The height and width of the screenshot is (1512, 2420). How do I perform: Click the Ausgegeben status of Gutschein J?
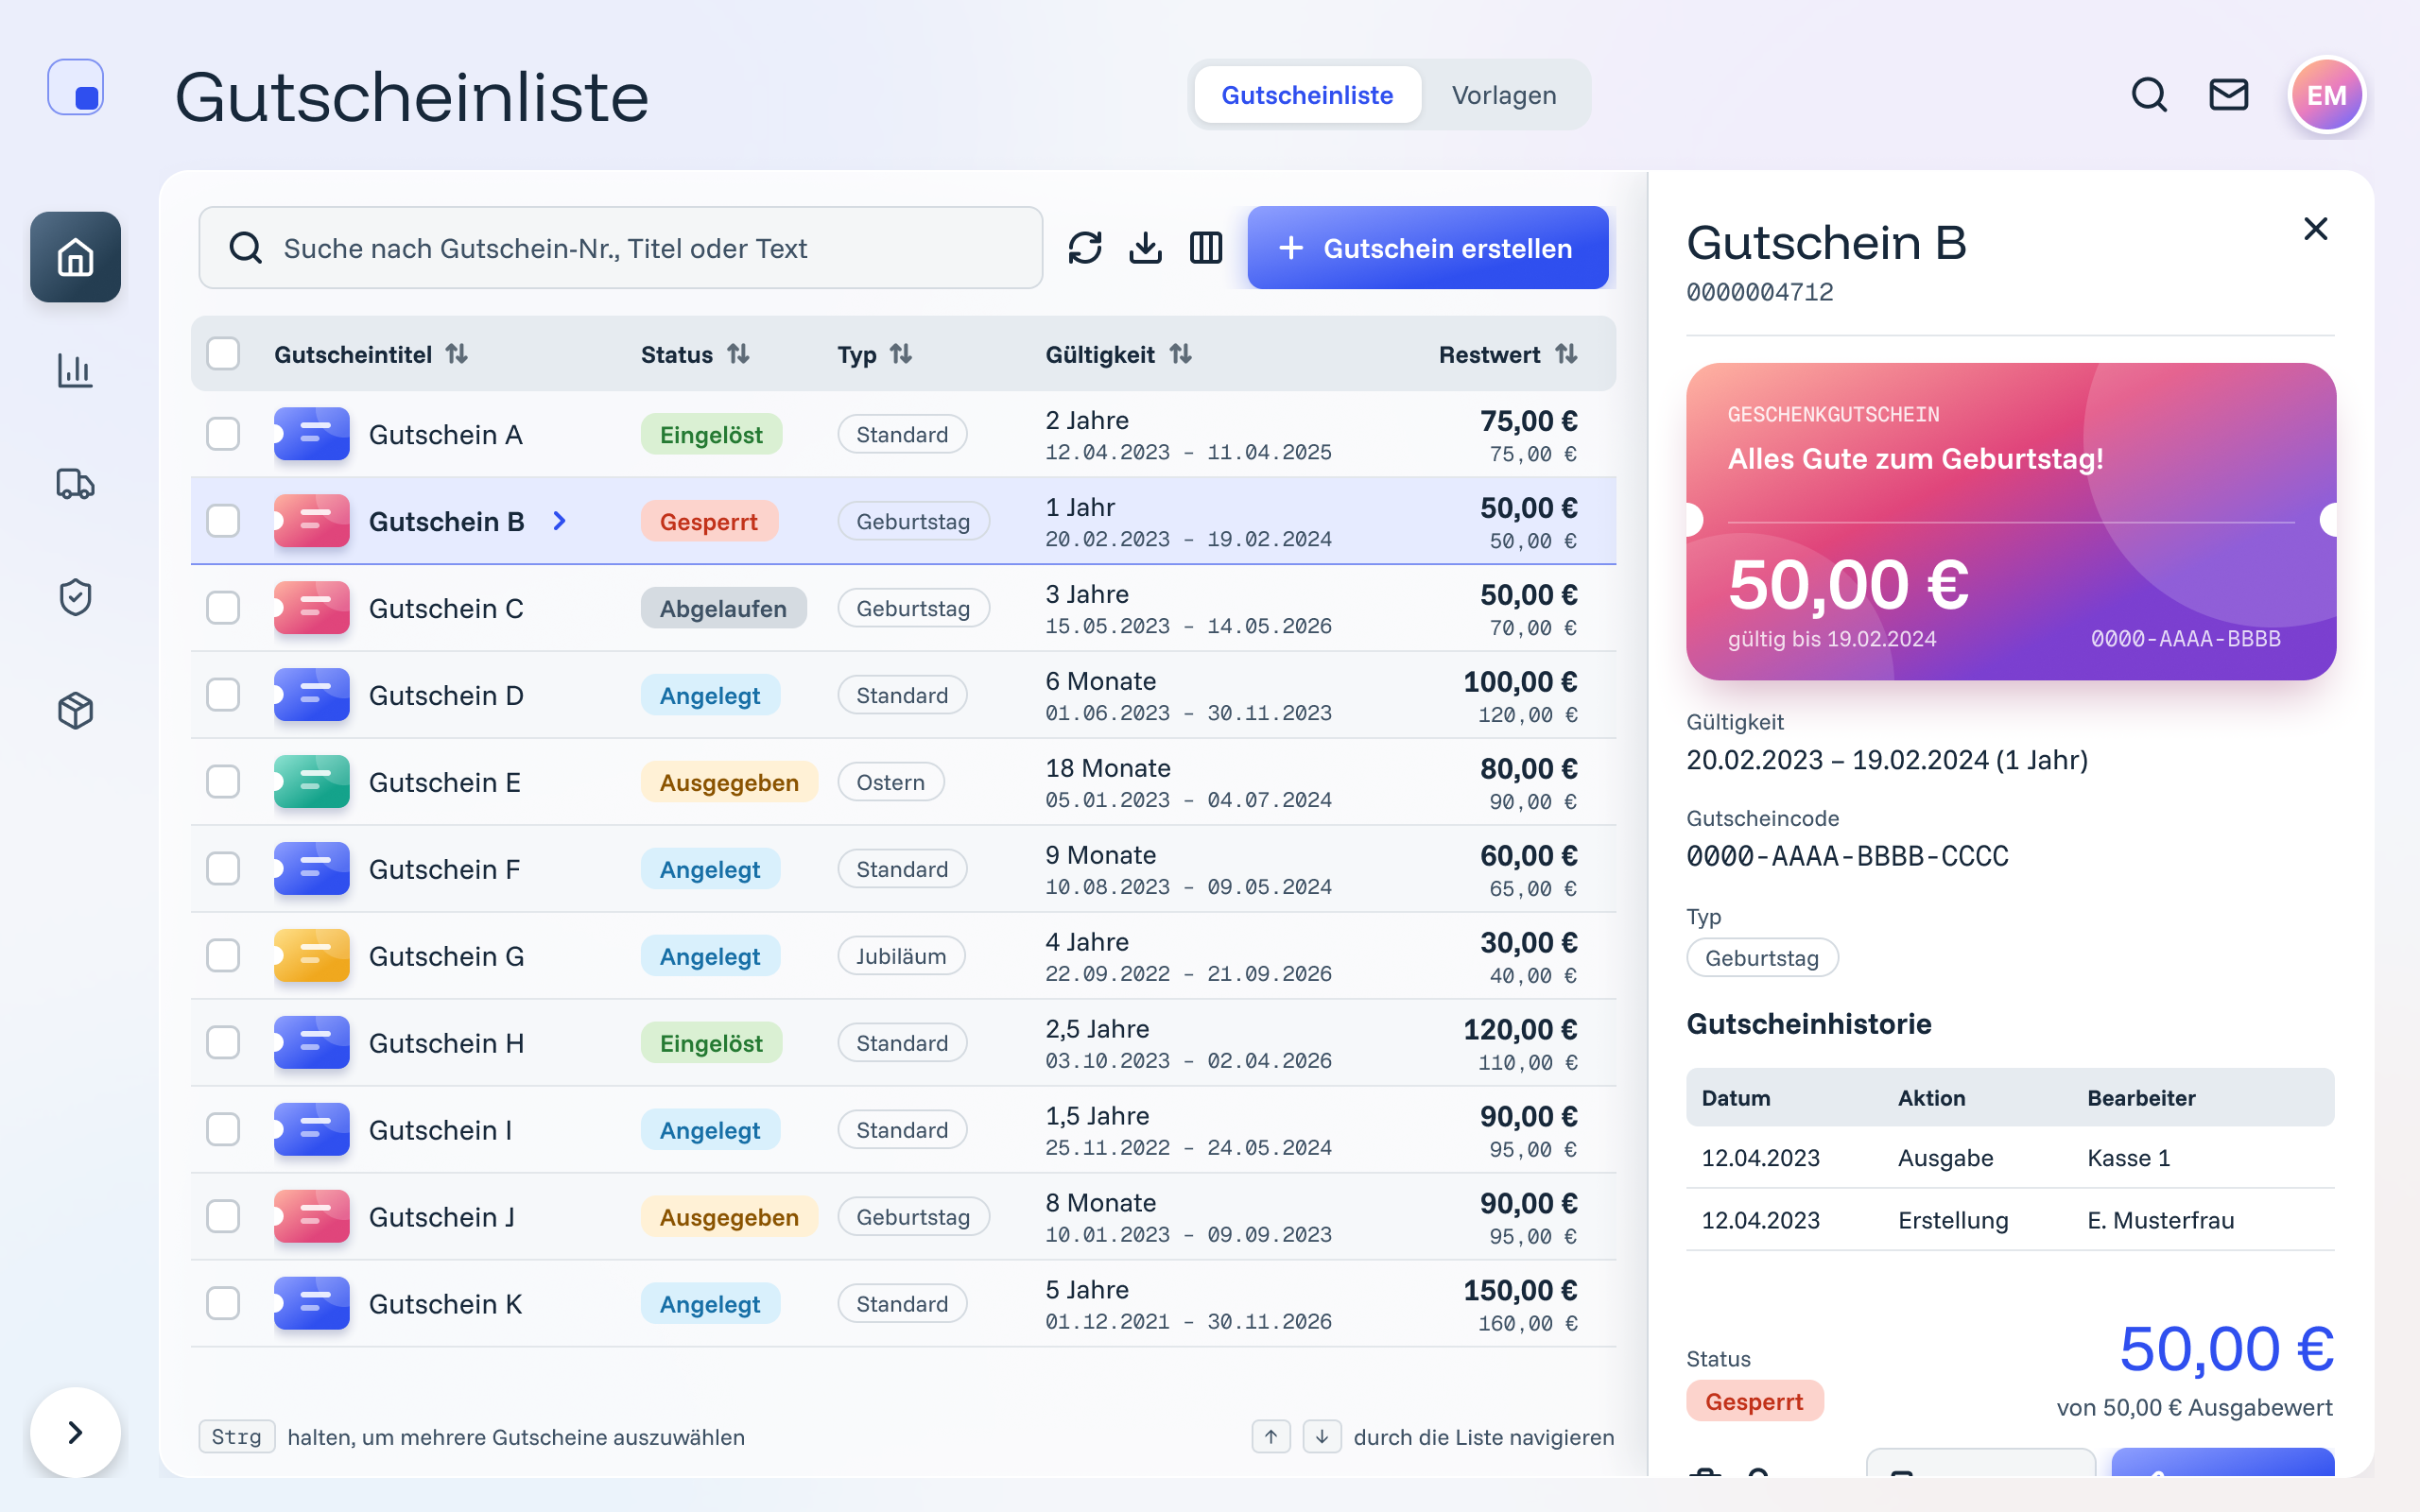pyautogui.click(x=729, y=1216)
